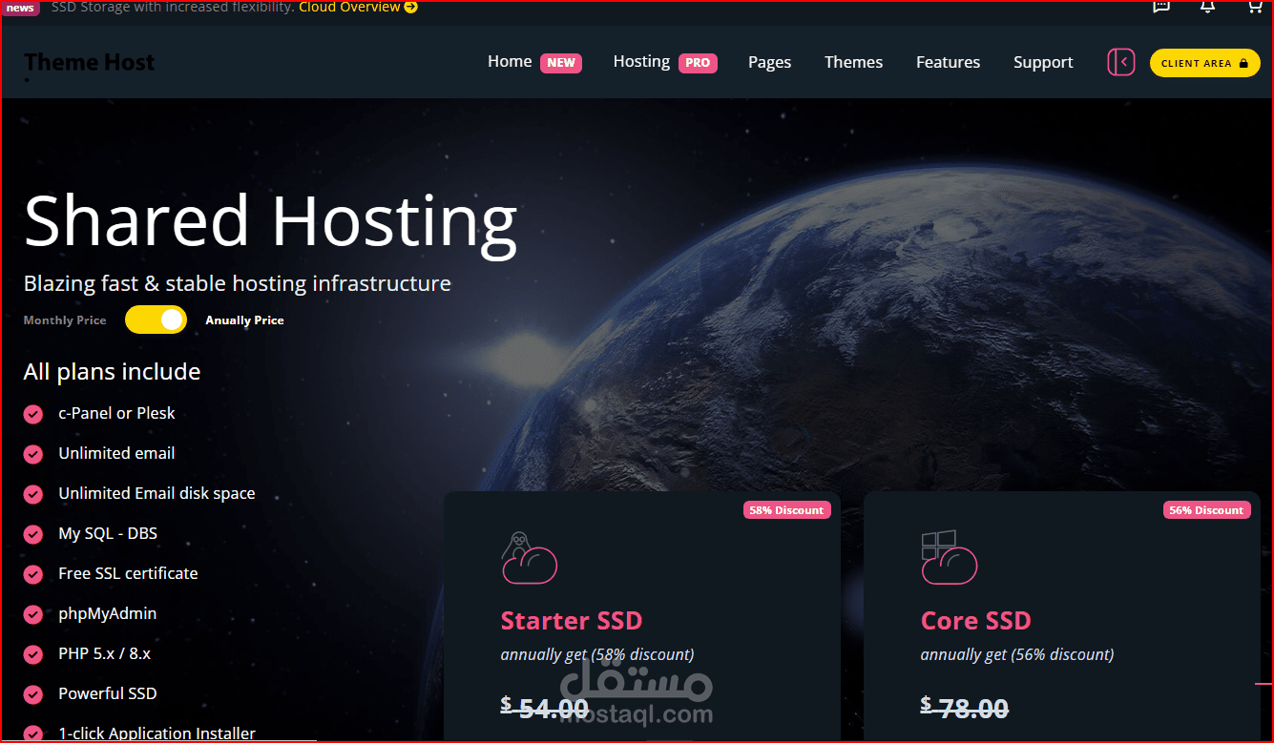Click 'Blazing fast & stable hosting infrastructure' tagline
Screen dimensions: 1274x743
point(237,283)
